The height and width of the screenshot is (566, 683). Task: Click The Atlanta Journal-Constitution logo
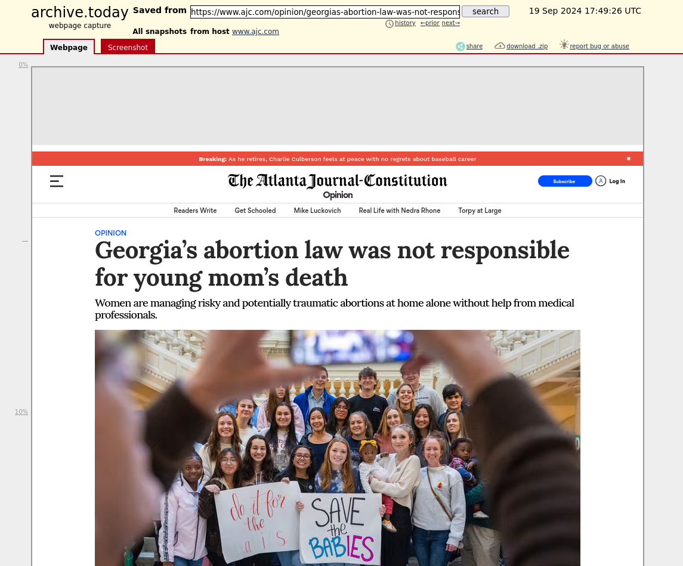(338, 181)
